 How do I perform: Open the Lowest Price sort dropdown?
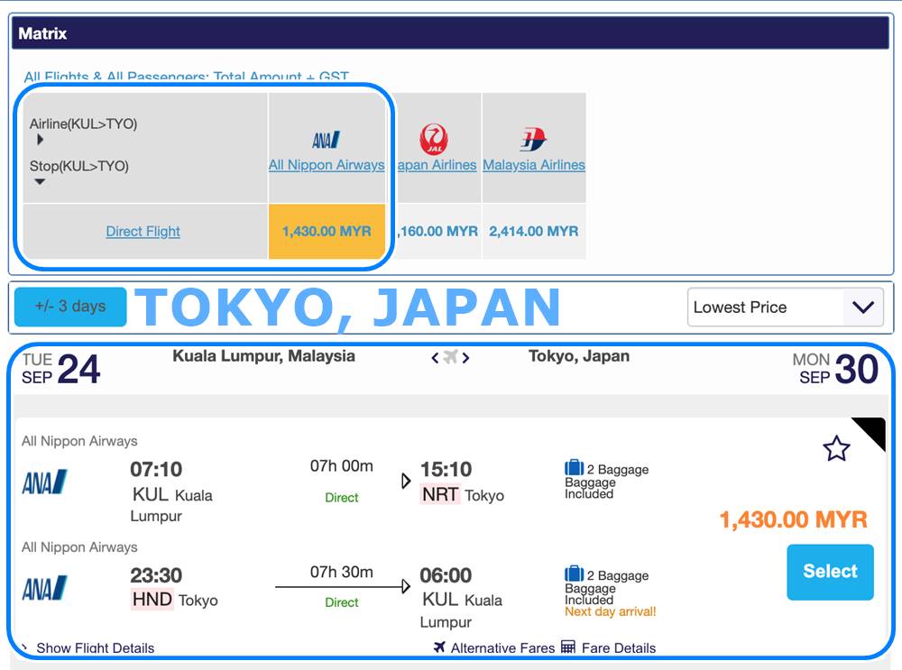click(x=785, y=307)
